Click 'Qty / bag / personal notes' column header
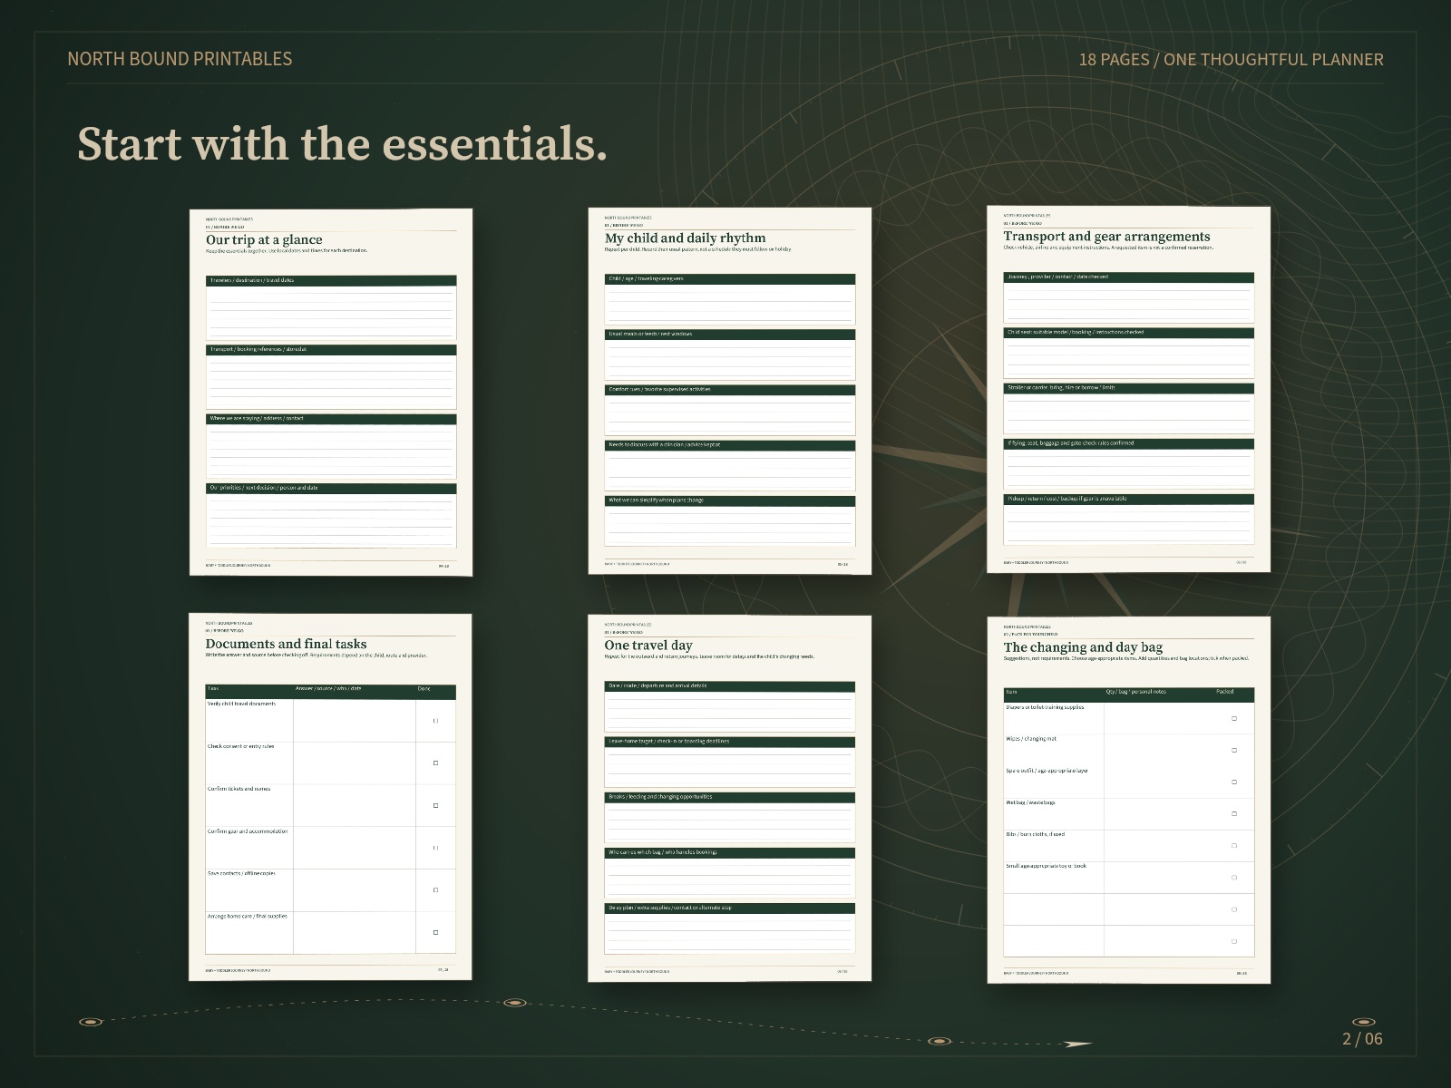Screen dimensions: 1451x1088 [1136, 692]
